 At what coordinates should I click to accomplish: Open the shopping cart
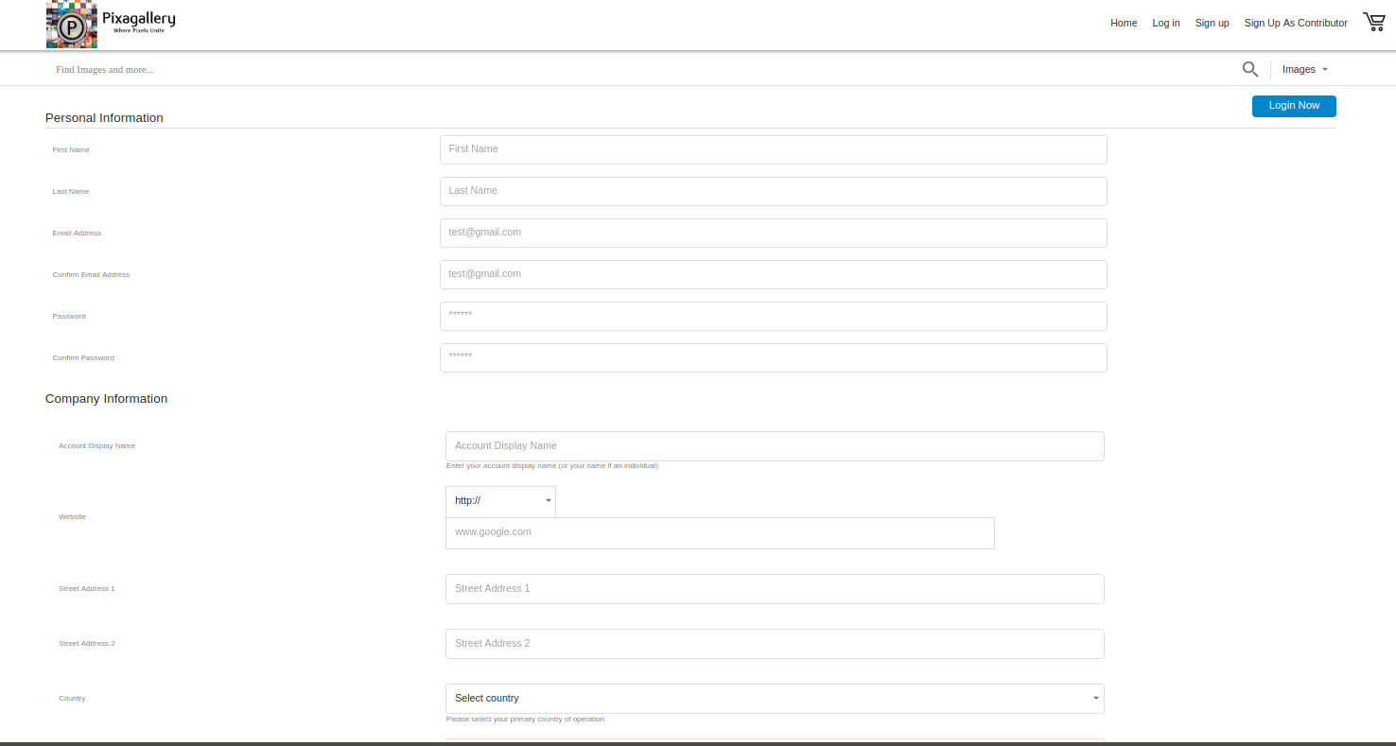1373,22
